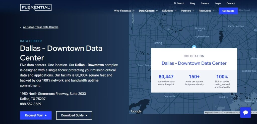Screen dimensions: 257x124
Task: Click back chevron beside All Dallas link
Action: click(x=21, y=27)
